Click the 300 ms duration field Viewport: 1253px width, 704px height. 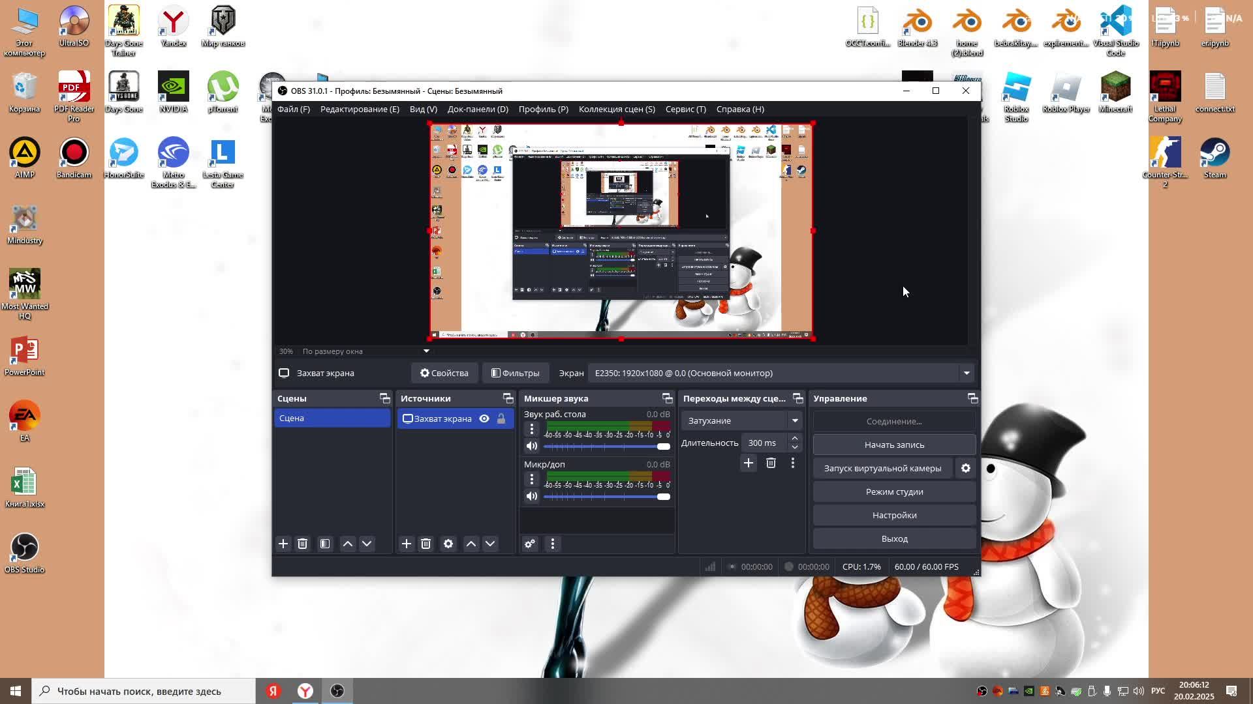point(764,443)
